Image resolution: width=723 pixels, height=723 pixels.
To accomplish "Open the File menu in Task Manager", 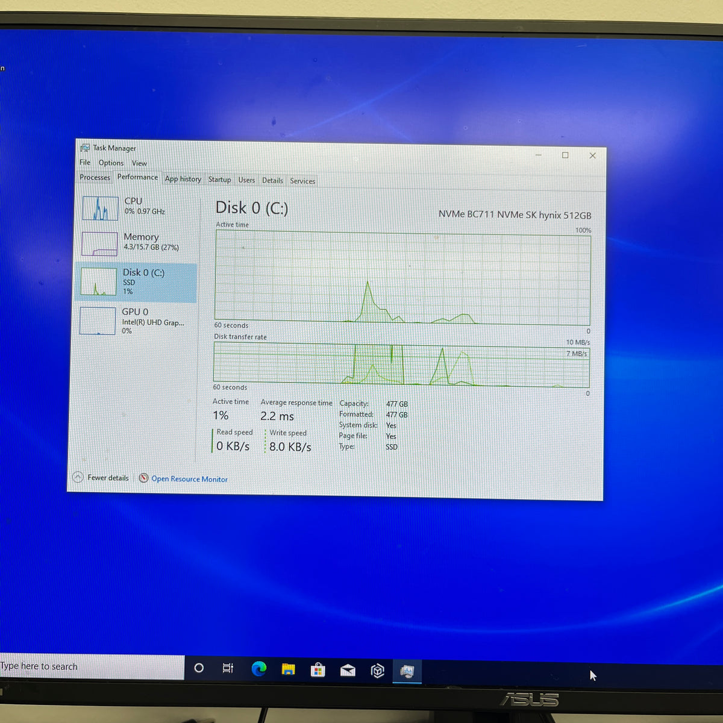I will point(85,162).
